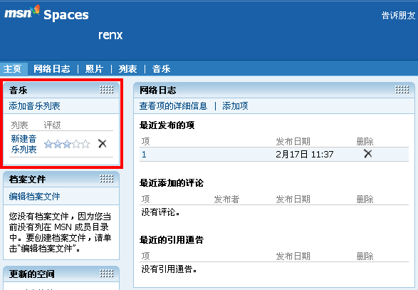This screenshot has width=418, height=290.
Task: Grab the 网络日志 panel drag handle
Action: coord(402,90)
